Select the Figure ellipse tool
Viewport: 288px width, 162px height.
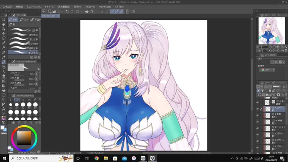tap(3, 95)
